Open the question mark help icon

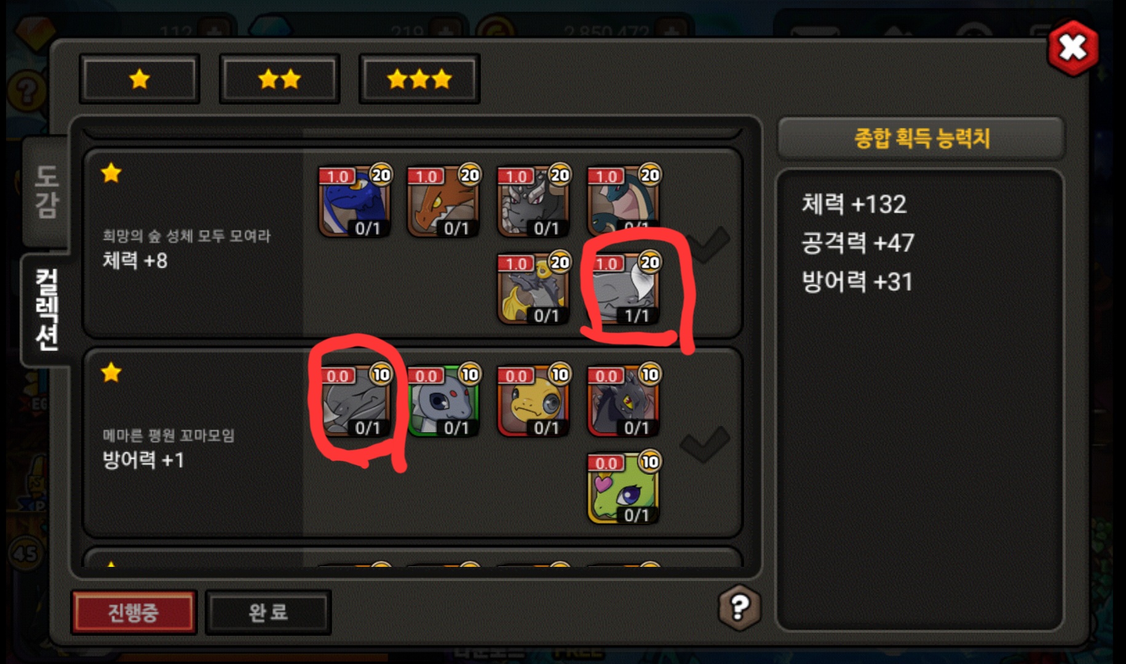coord(740,607)
